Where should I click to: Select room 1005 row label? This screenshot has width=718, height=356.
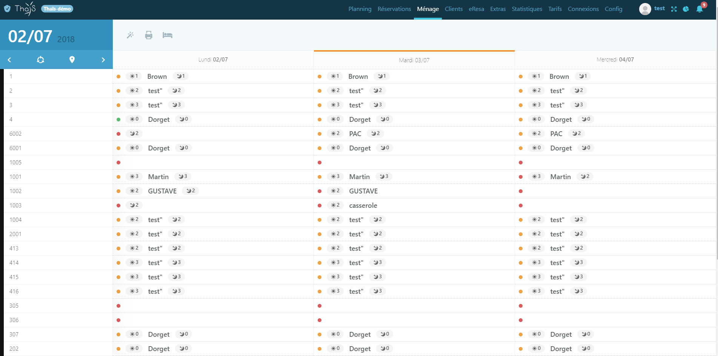15,163
